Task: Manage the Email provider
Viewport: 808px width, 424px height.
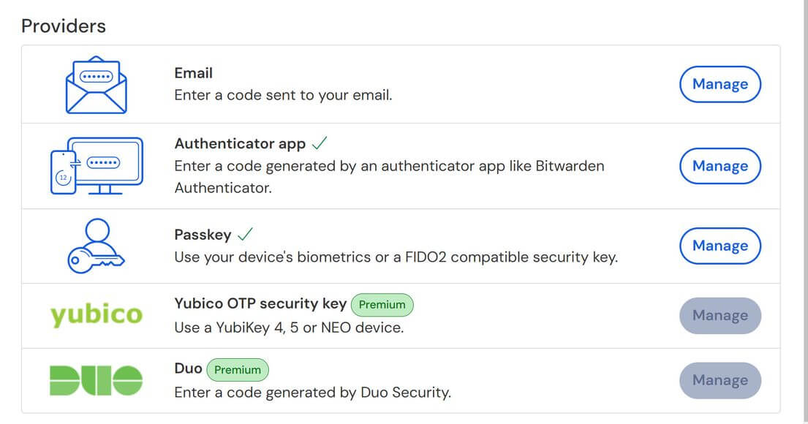Action: click(720, 84)
